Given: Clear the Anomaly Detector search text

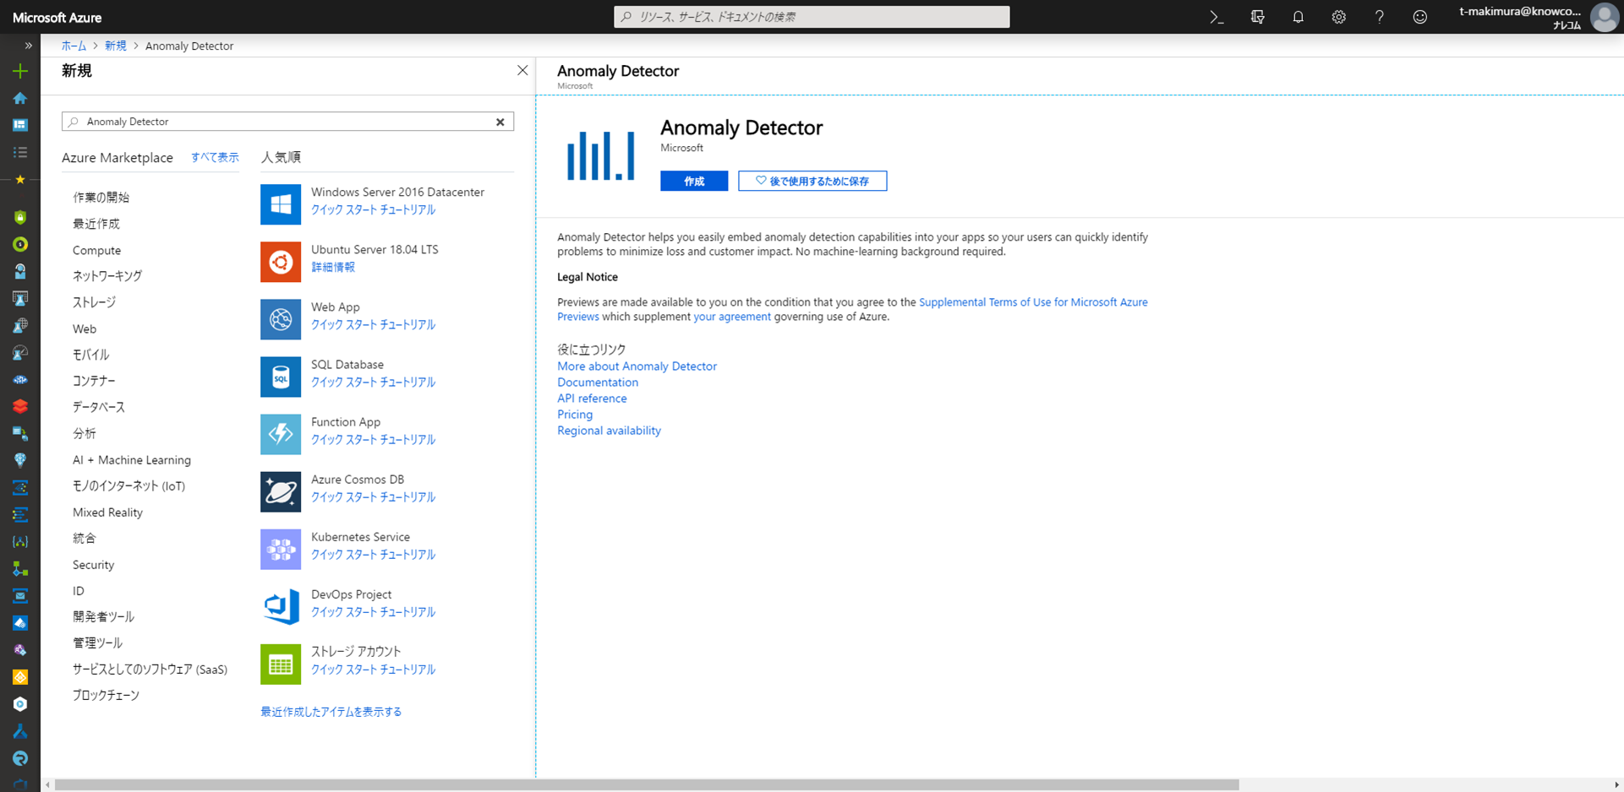Looking at the screenshot, I should pyautogui.click(x=500, y=122).
